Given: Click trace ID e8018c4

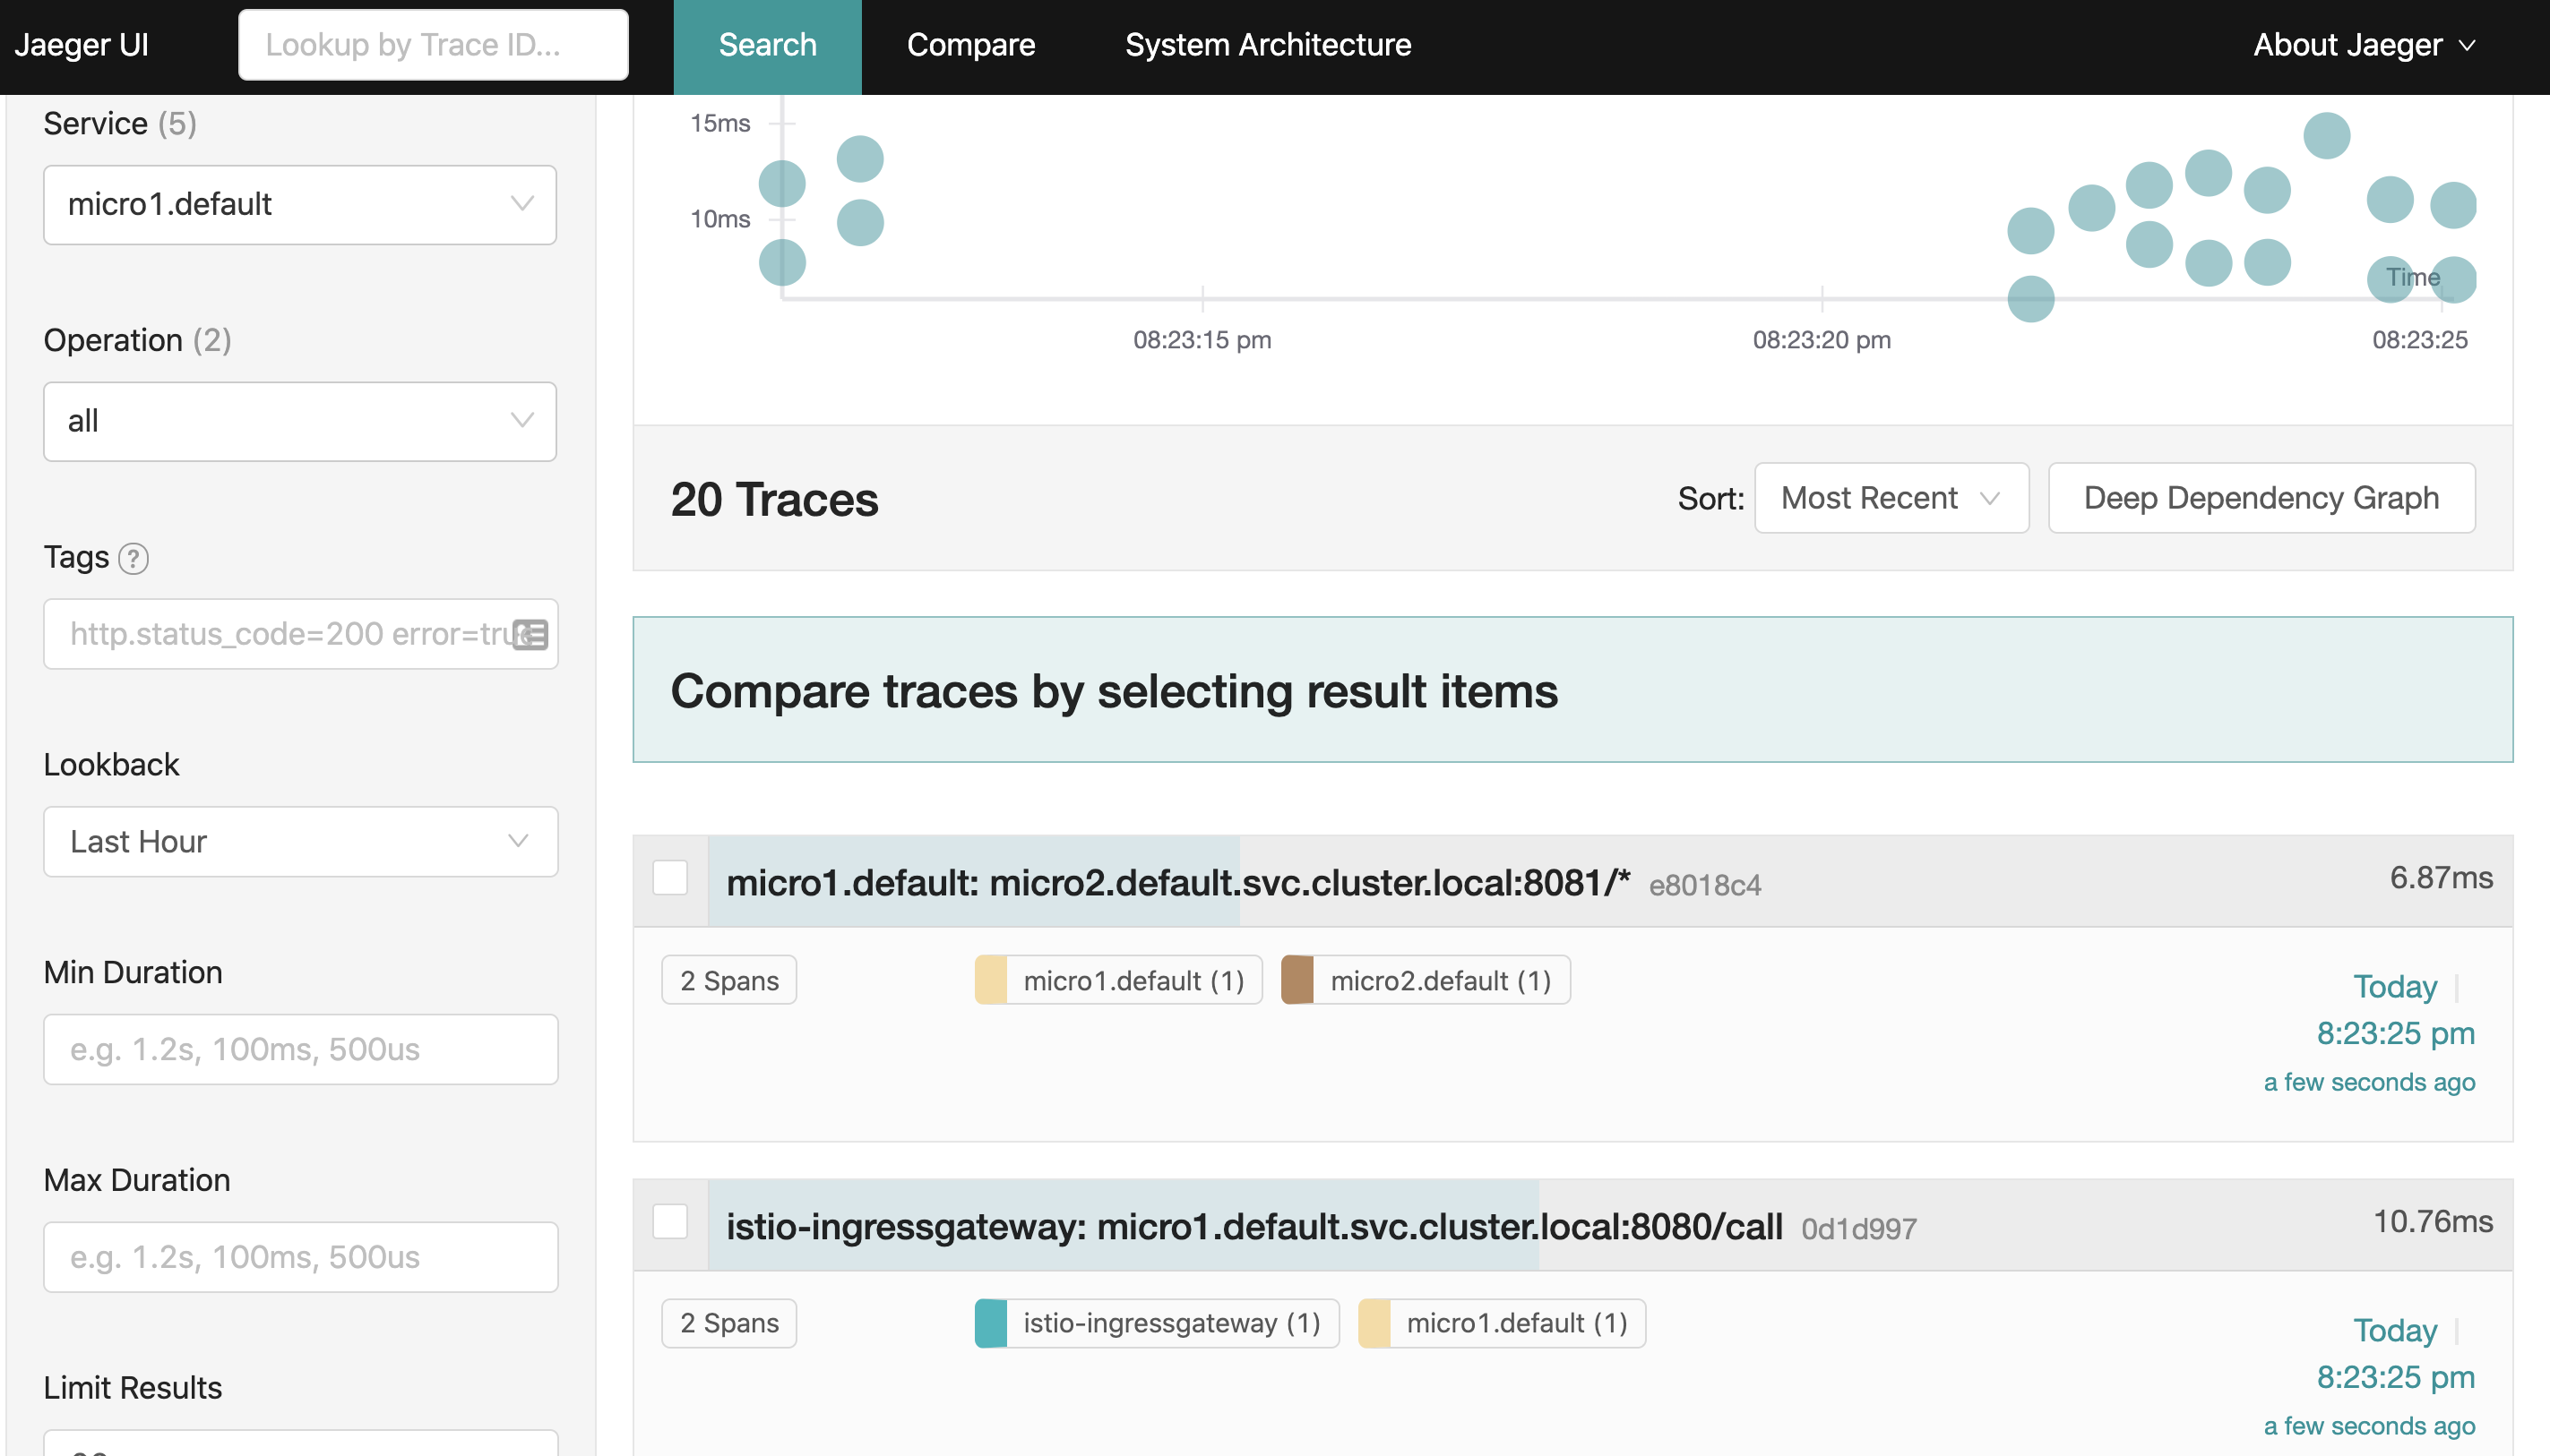Looking at the screenshot, I should 1705,885.
